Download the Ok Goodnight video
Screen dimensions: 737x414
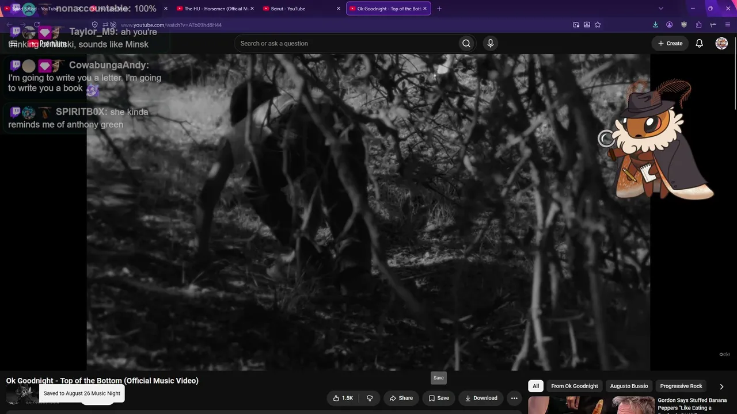[481, 398]
